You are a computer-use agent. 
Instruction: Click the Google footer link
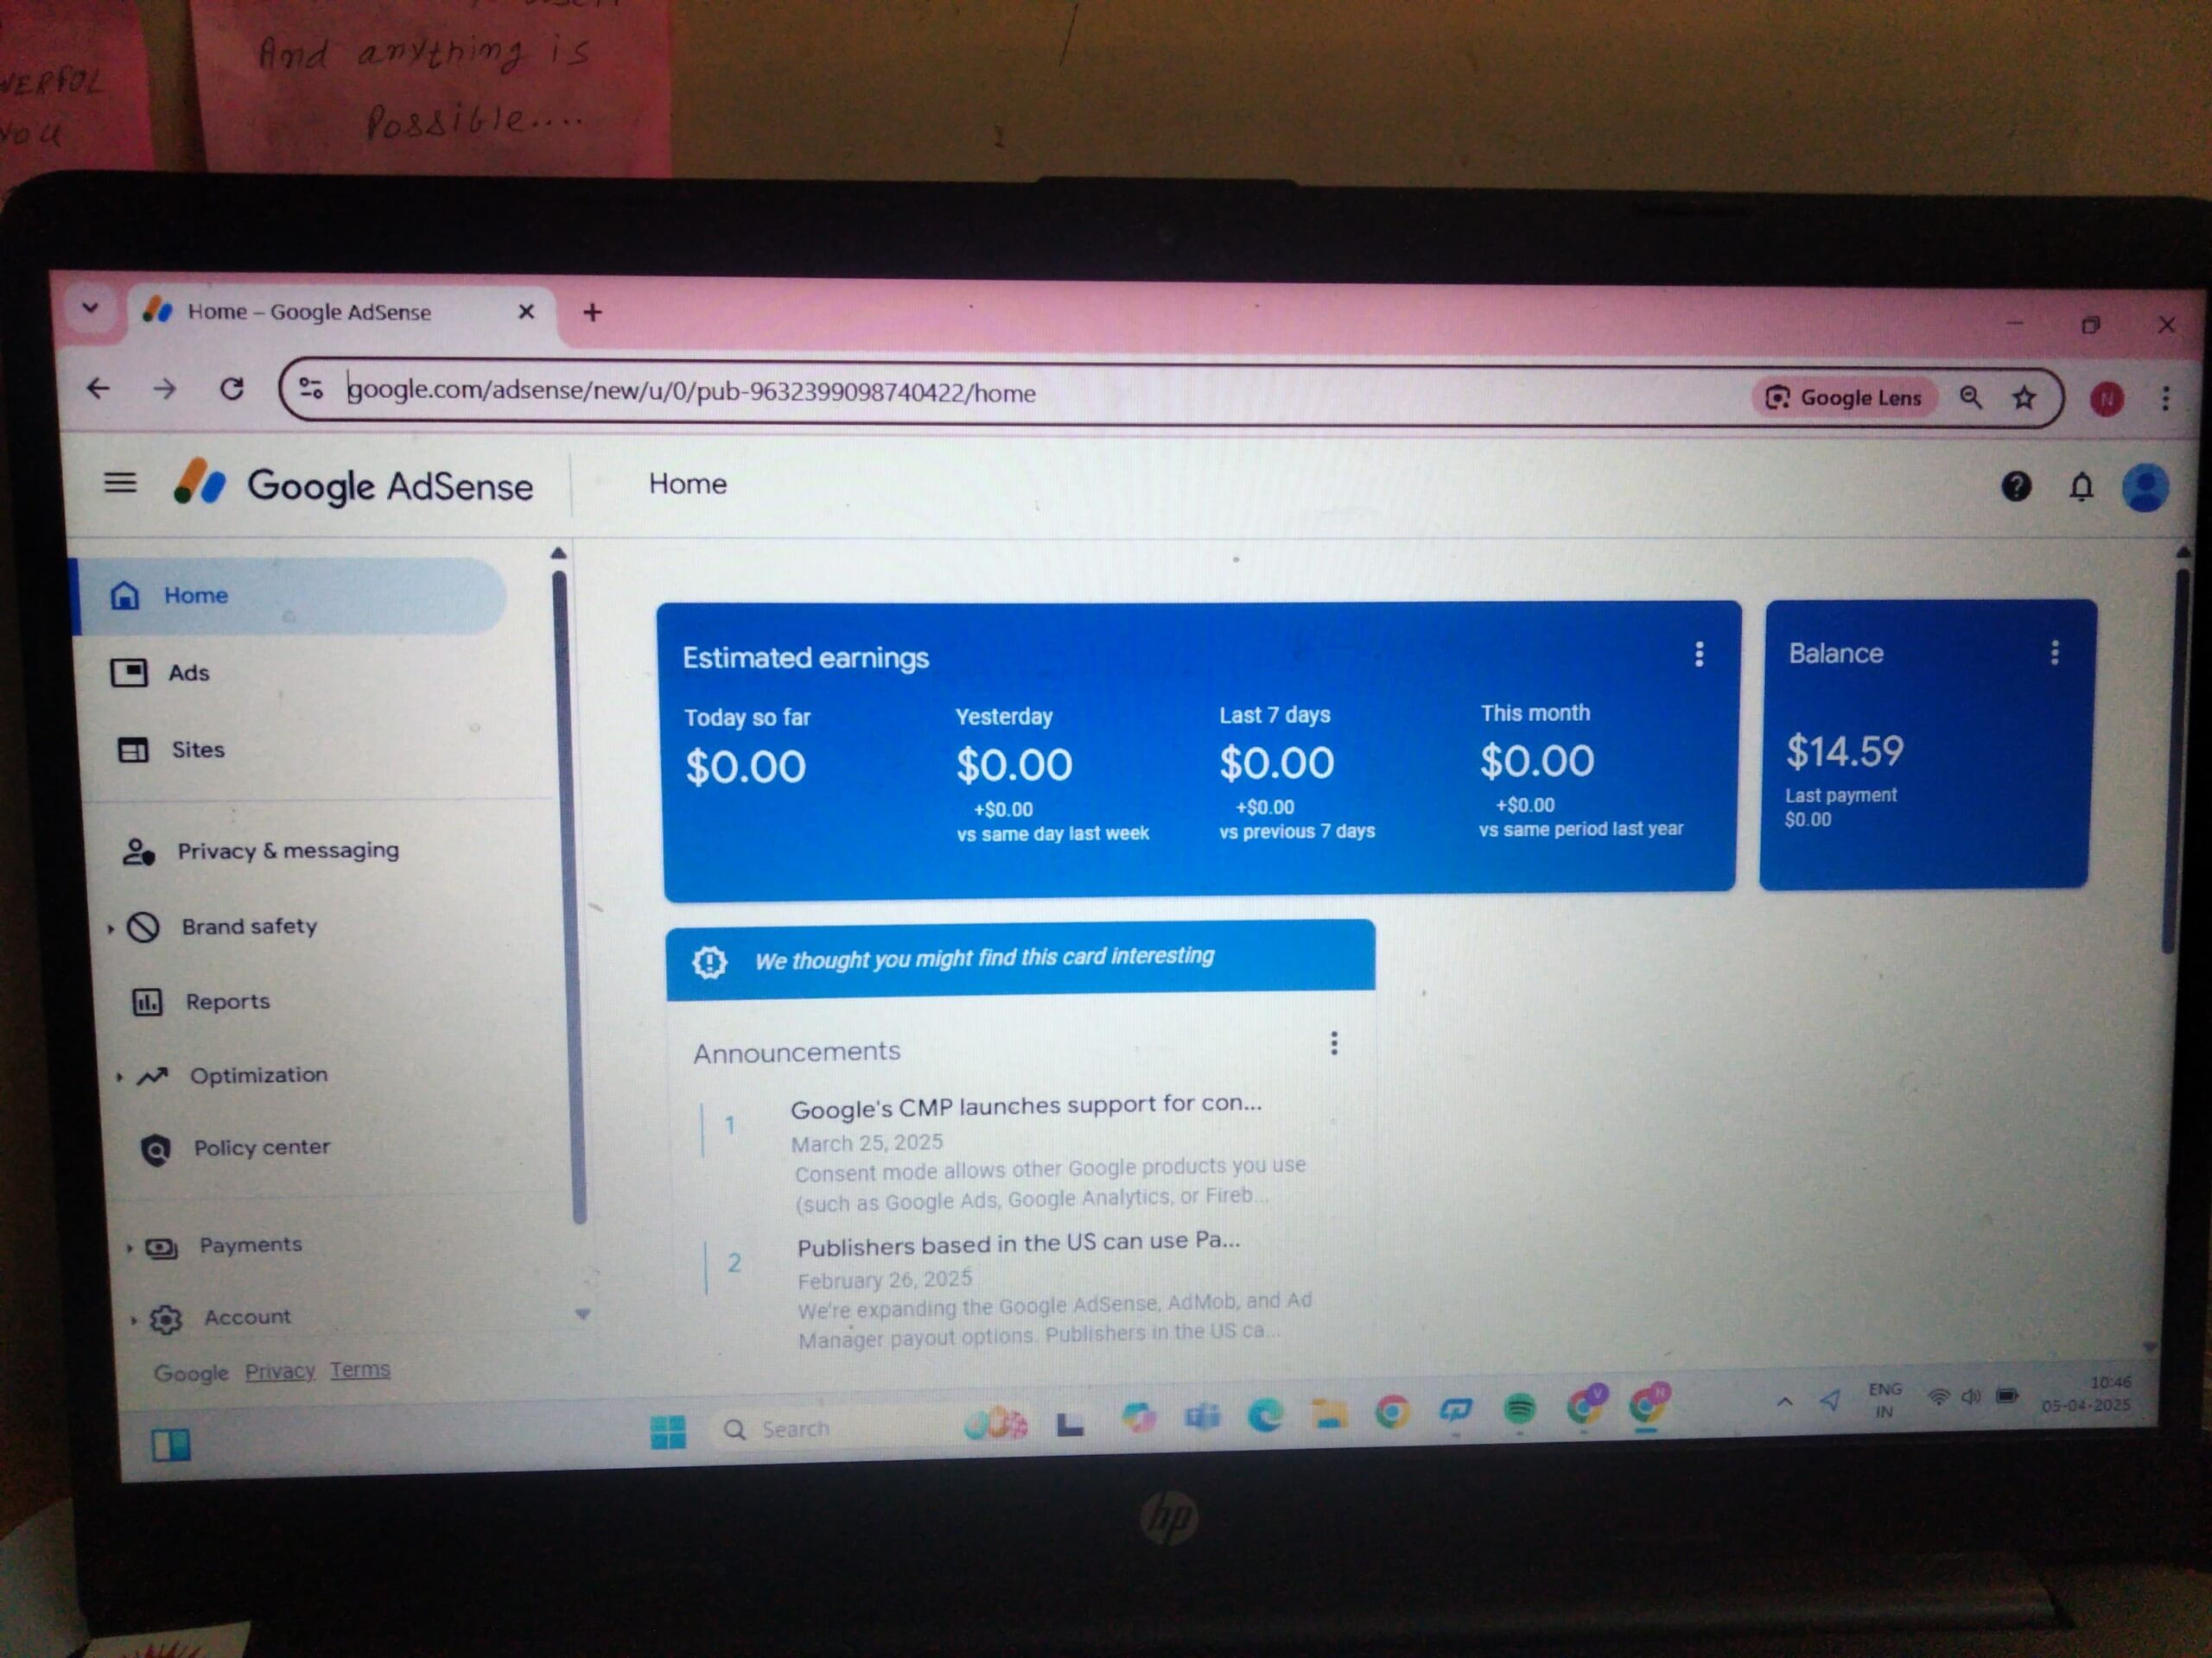[191, 1373]
